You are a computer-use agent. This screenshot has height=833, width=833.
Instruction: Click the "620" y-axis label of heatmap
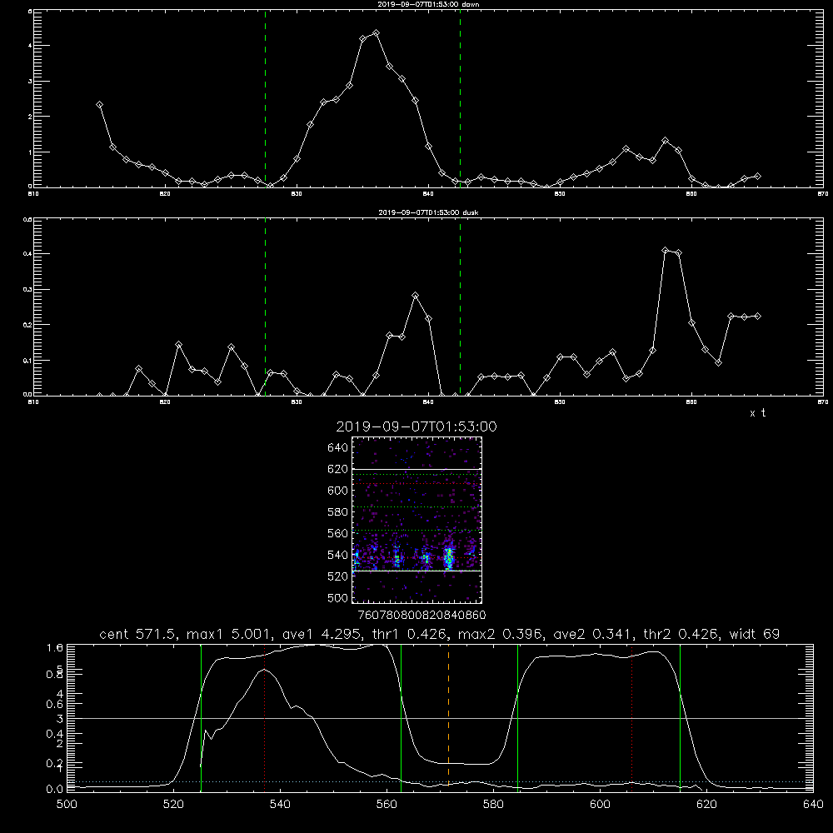(x=338, y=469)
